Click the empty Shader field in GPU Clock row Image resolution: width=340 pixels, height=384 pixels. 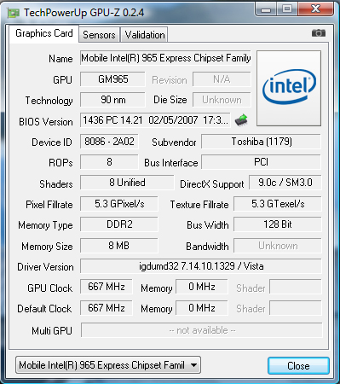pyautogui.click(x=296, y=287)
